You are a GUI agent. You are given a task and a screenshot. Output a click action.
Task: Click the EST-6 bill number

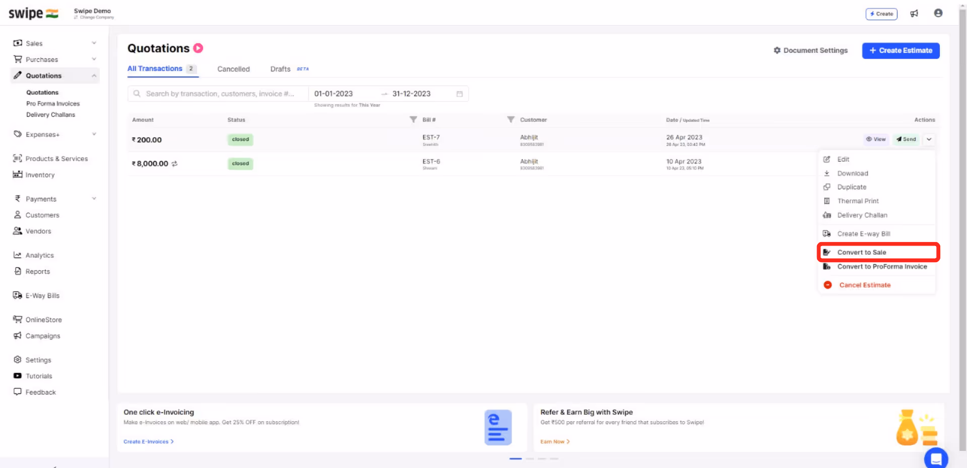tap(431, 162)
